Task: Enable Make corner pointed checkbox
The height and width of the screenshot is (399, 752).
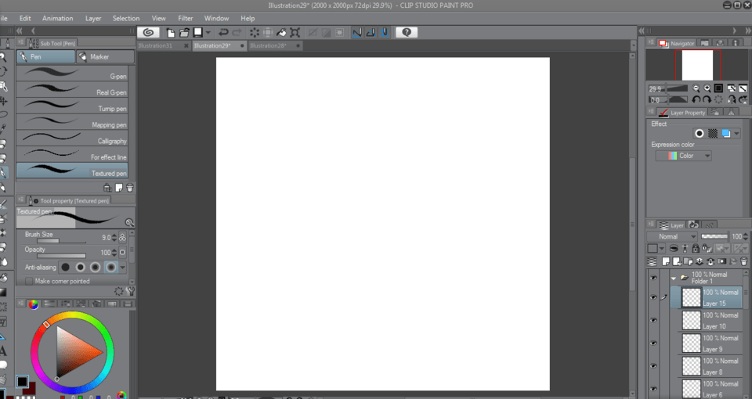Action: 29,281
